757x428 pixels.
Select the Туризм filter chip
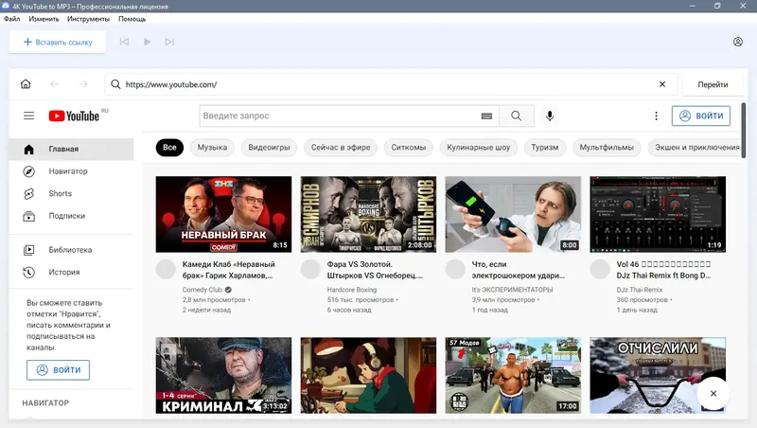pos(545,148)
